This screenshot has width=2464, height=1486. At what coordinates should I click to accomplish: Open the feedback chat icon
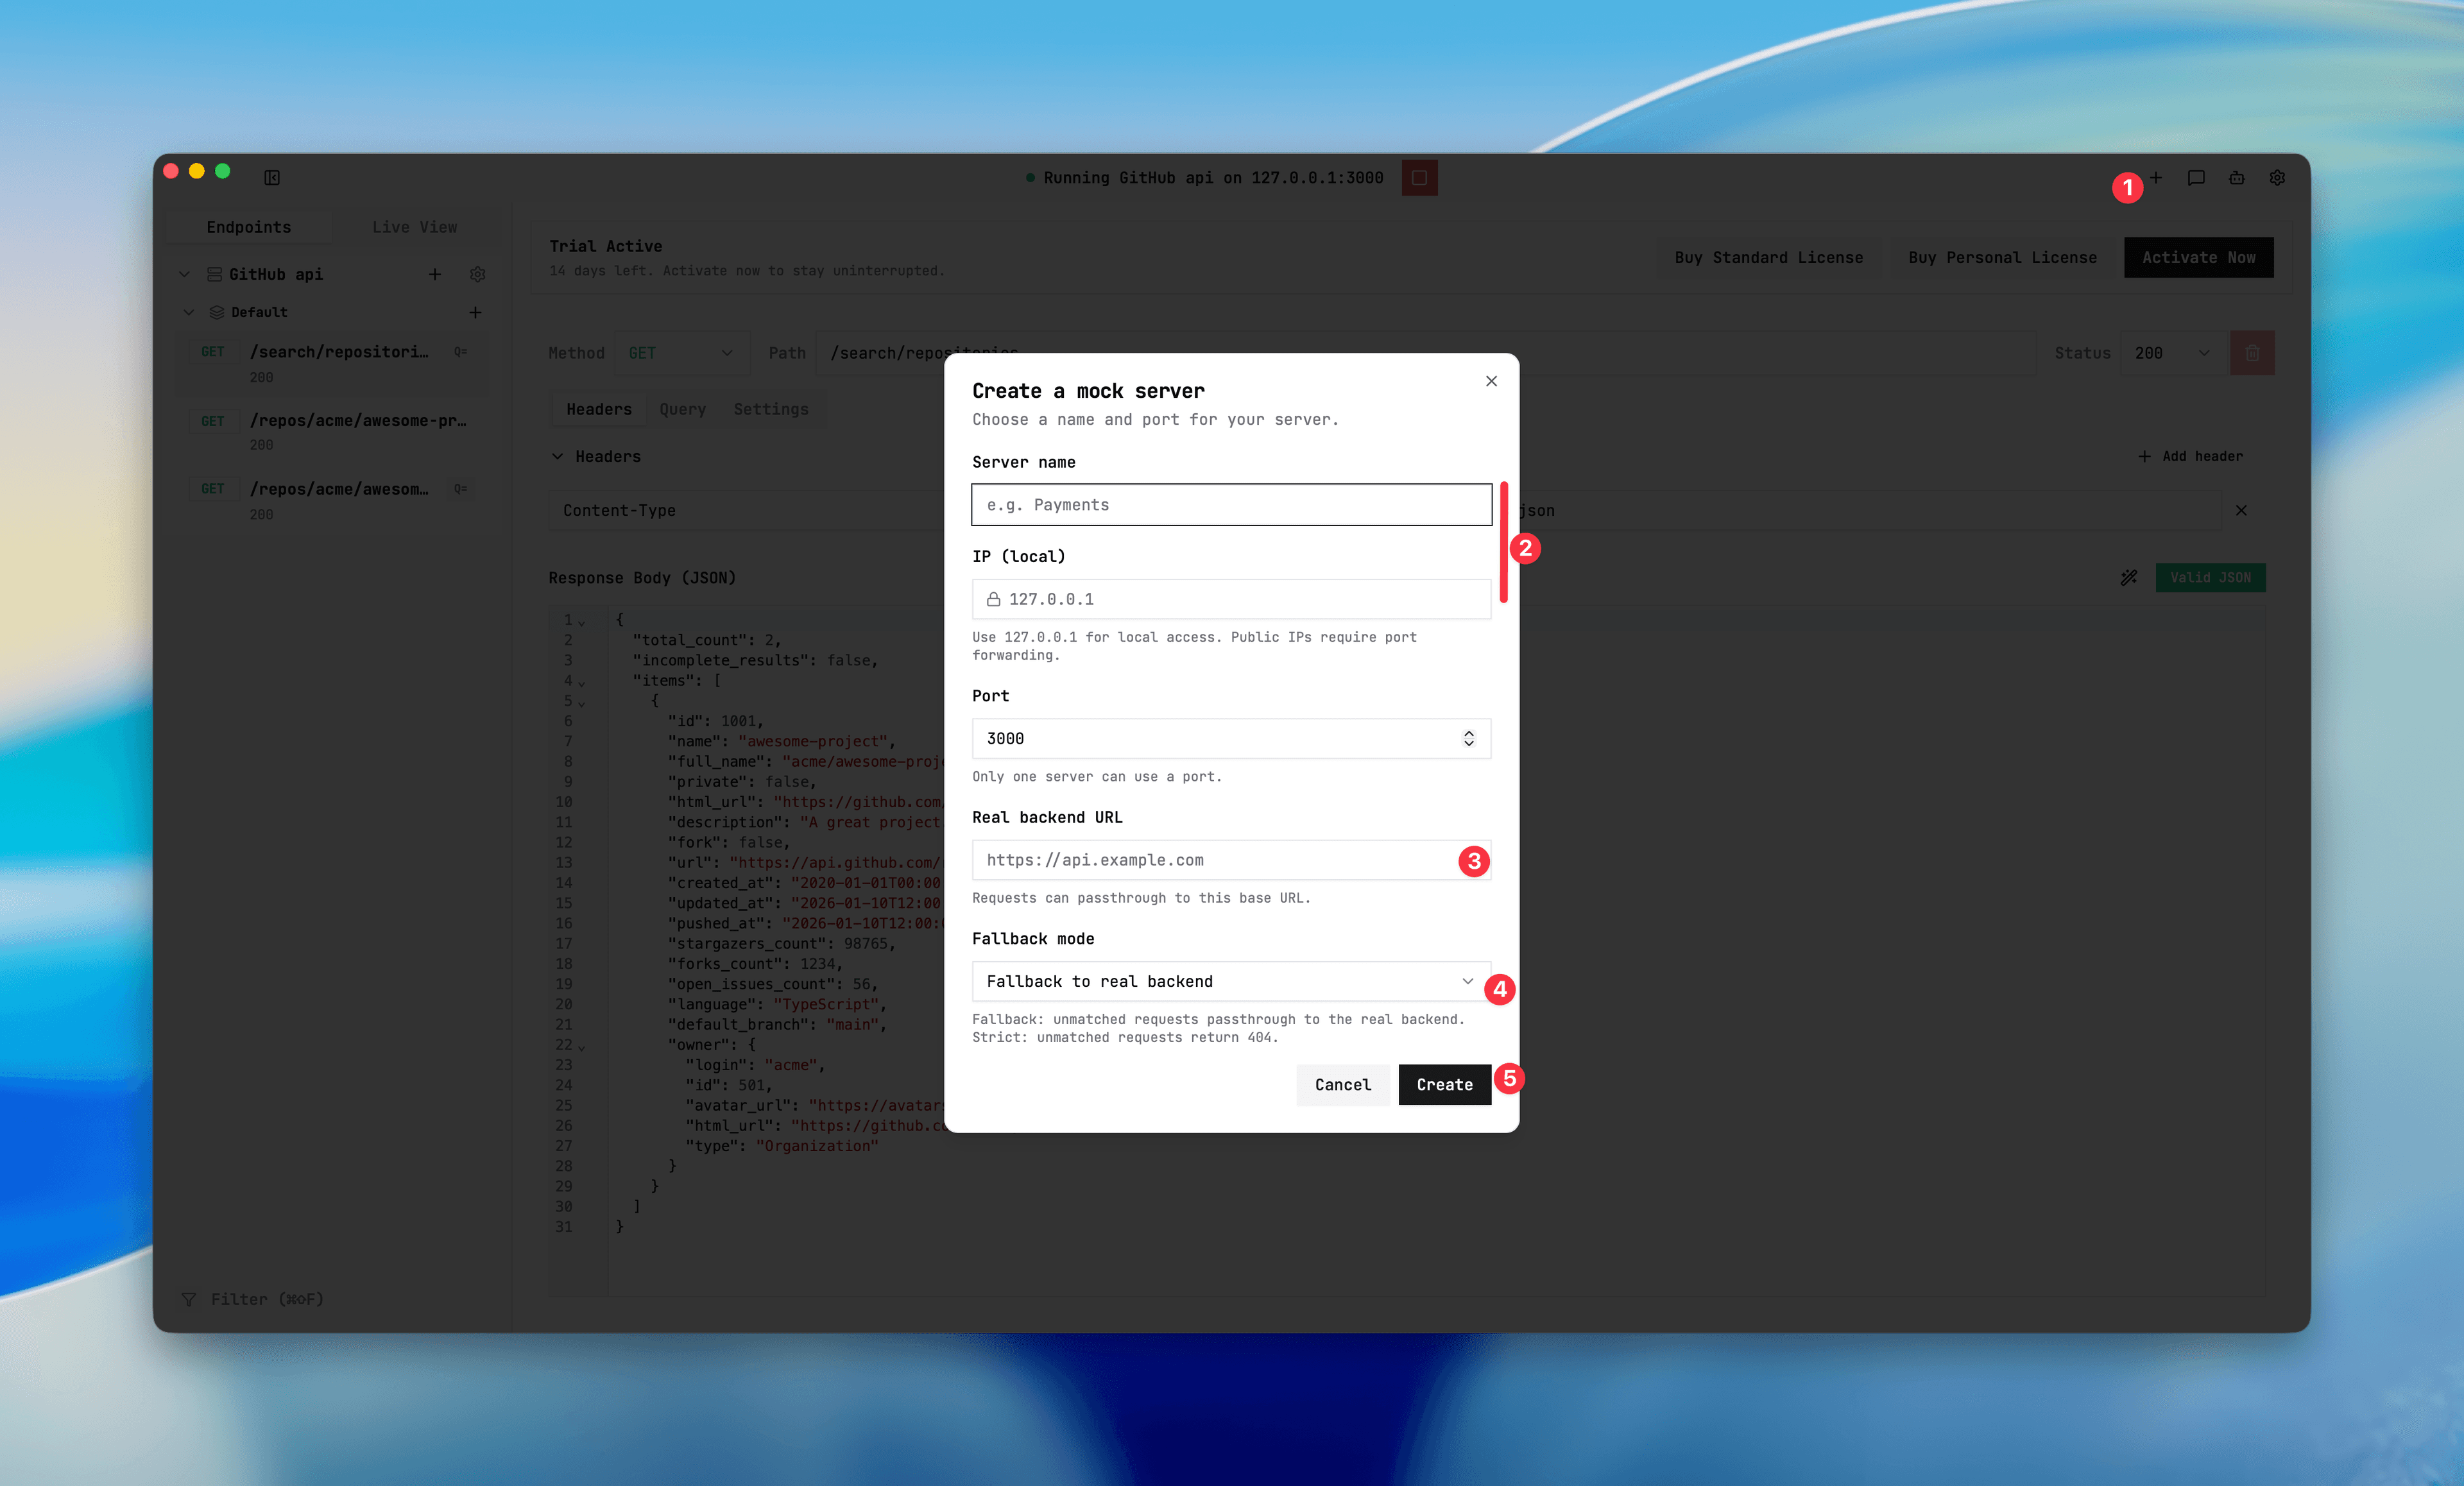(2196, 177)
